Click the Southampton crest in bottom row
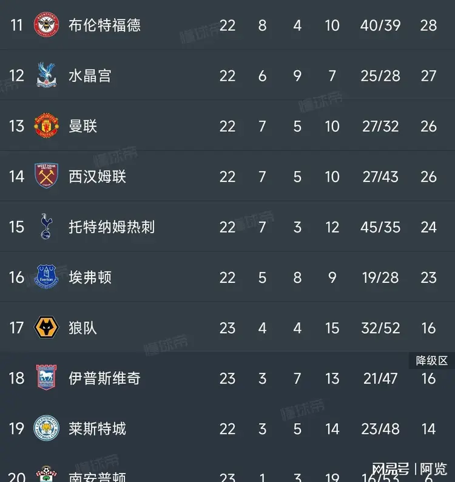 tap(46, 475)
